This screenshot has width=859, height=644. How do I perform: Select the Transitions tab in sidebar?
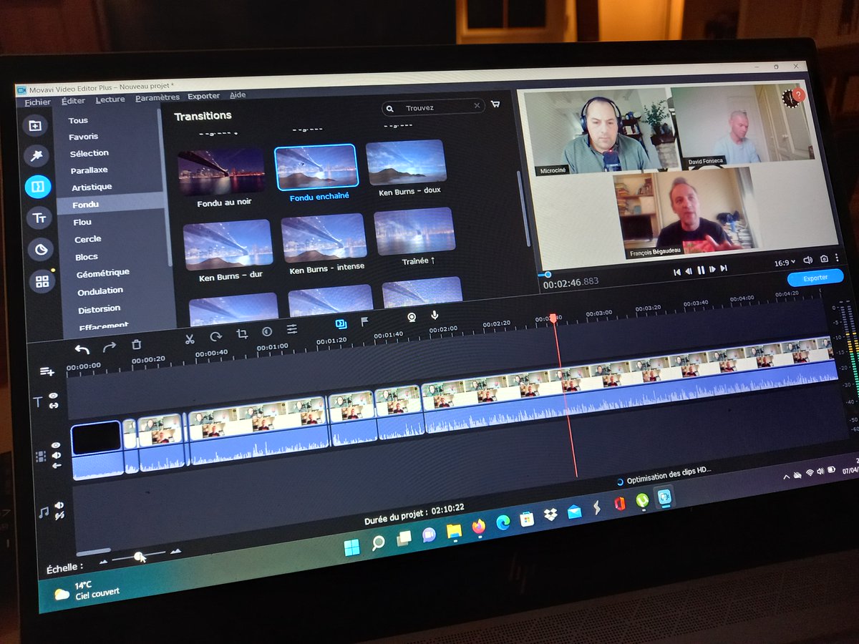(x=37, y=187)
